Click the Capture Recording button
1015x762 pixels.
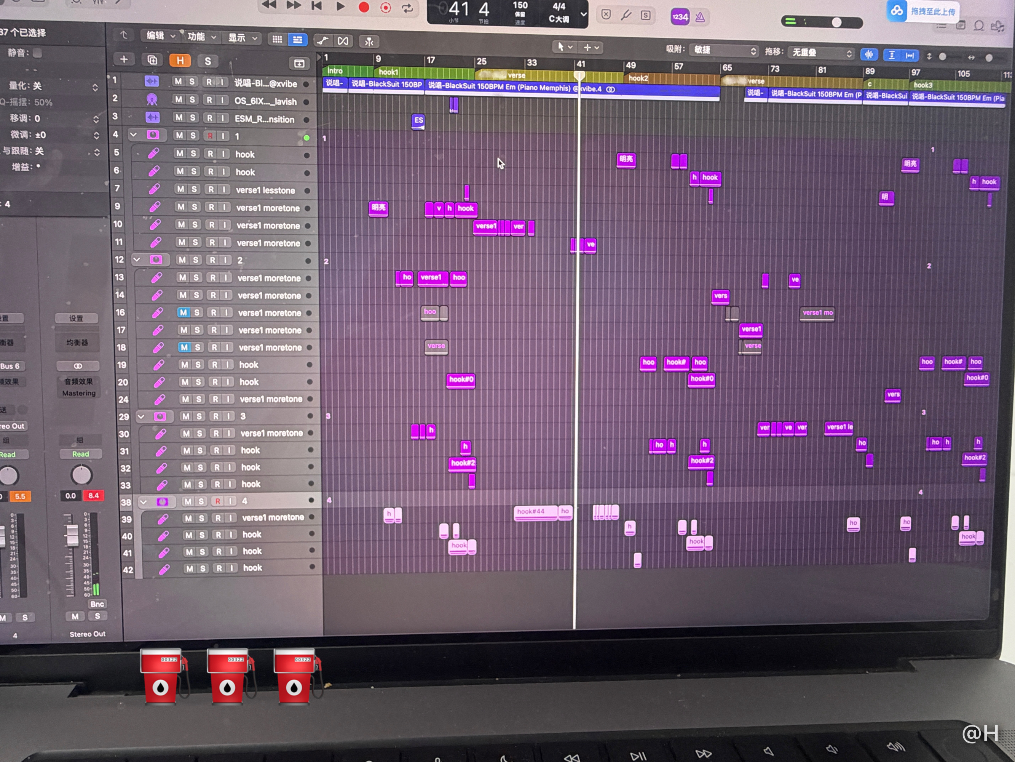point(386,8)
